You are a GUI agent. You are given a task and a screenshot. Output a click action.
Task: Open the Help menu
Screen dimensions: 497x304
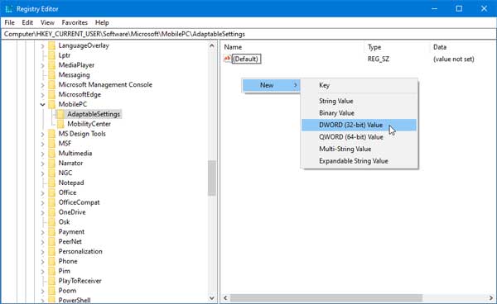coord(102,22)
